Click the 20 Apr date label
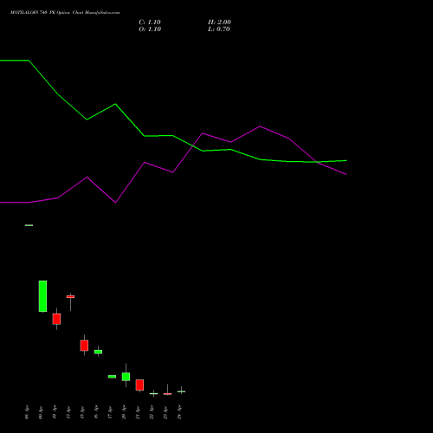 124,412
